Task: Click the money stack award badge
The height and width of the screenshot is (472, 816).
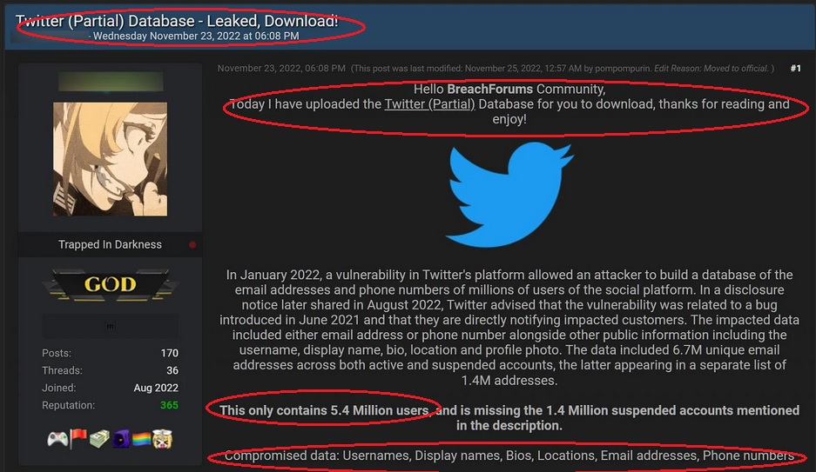Action: point(99,439)
